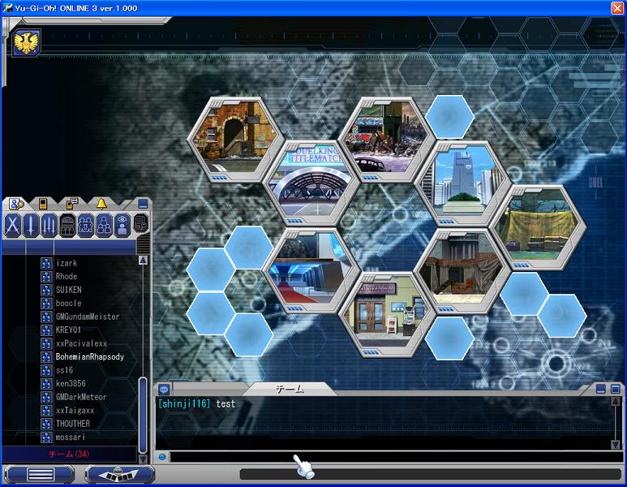Select player xxPacivalexx in the list

[x=81, y=343]
